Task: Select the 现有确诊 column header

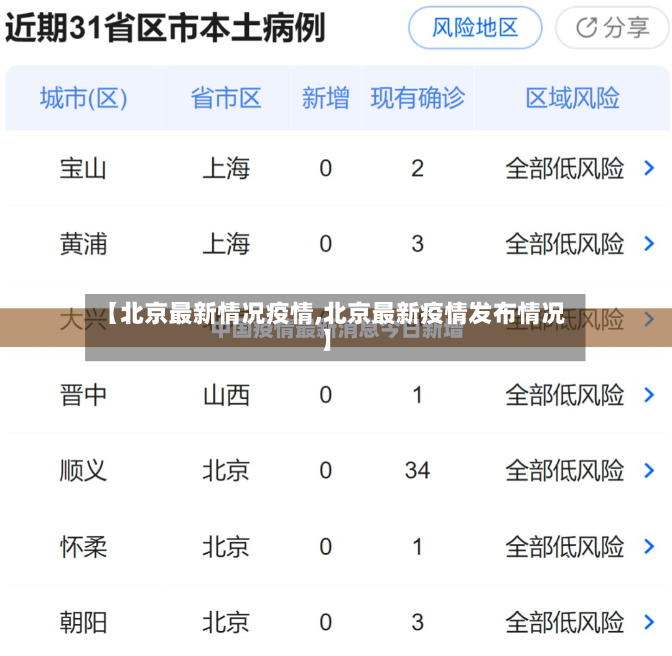Action: (x=418, y=98)
